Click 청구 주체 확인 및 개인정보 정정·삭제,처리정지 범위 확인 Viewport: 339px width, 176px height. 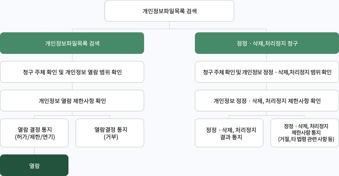coord(267,72)
